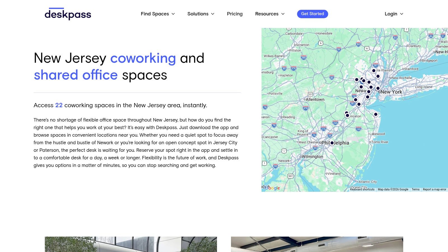Expand the Resources dropdown

coord(270,14)
